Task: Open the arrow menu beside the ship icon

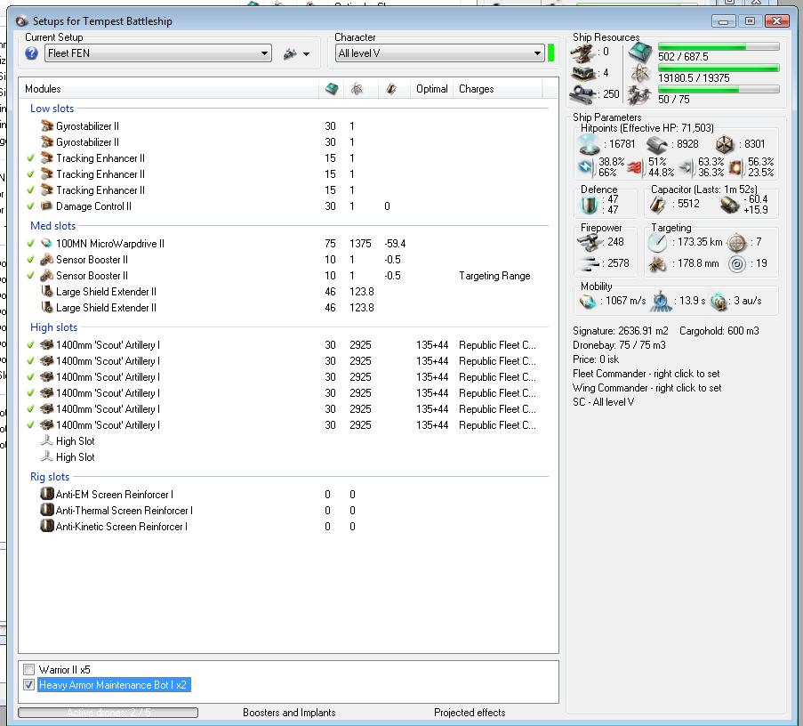Action: click(306, 53)
